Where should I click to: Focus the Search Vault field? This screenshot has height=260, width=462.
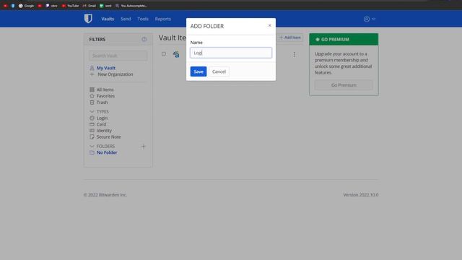click(x=118, y=56)
